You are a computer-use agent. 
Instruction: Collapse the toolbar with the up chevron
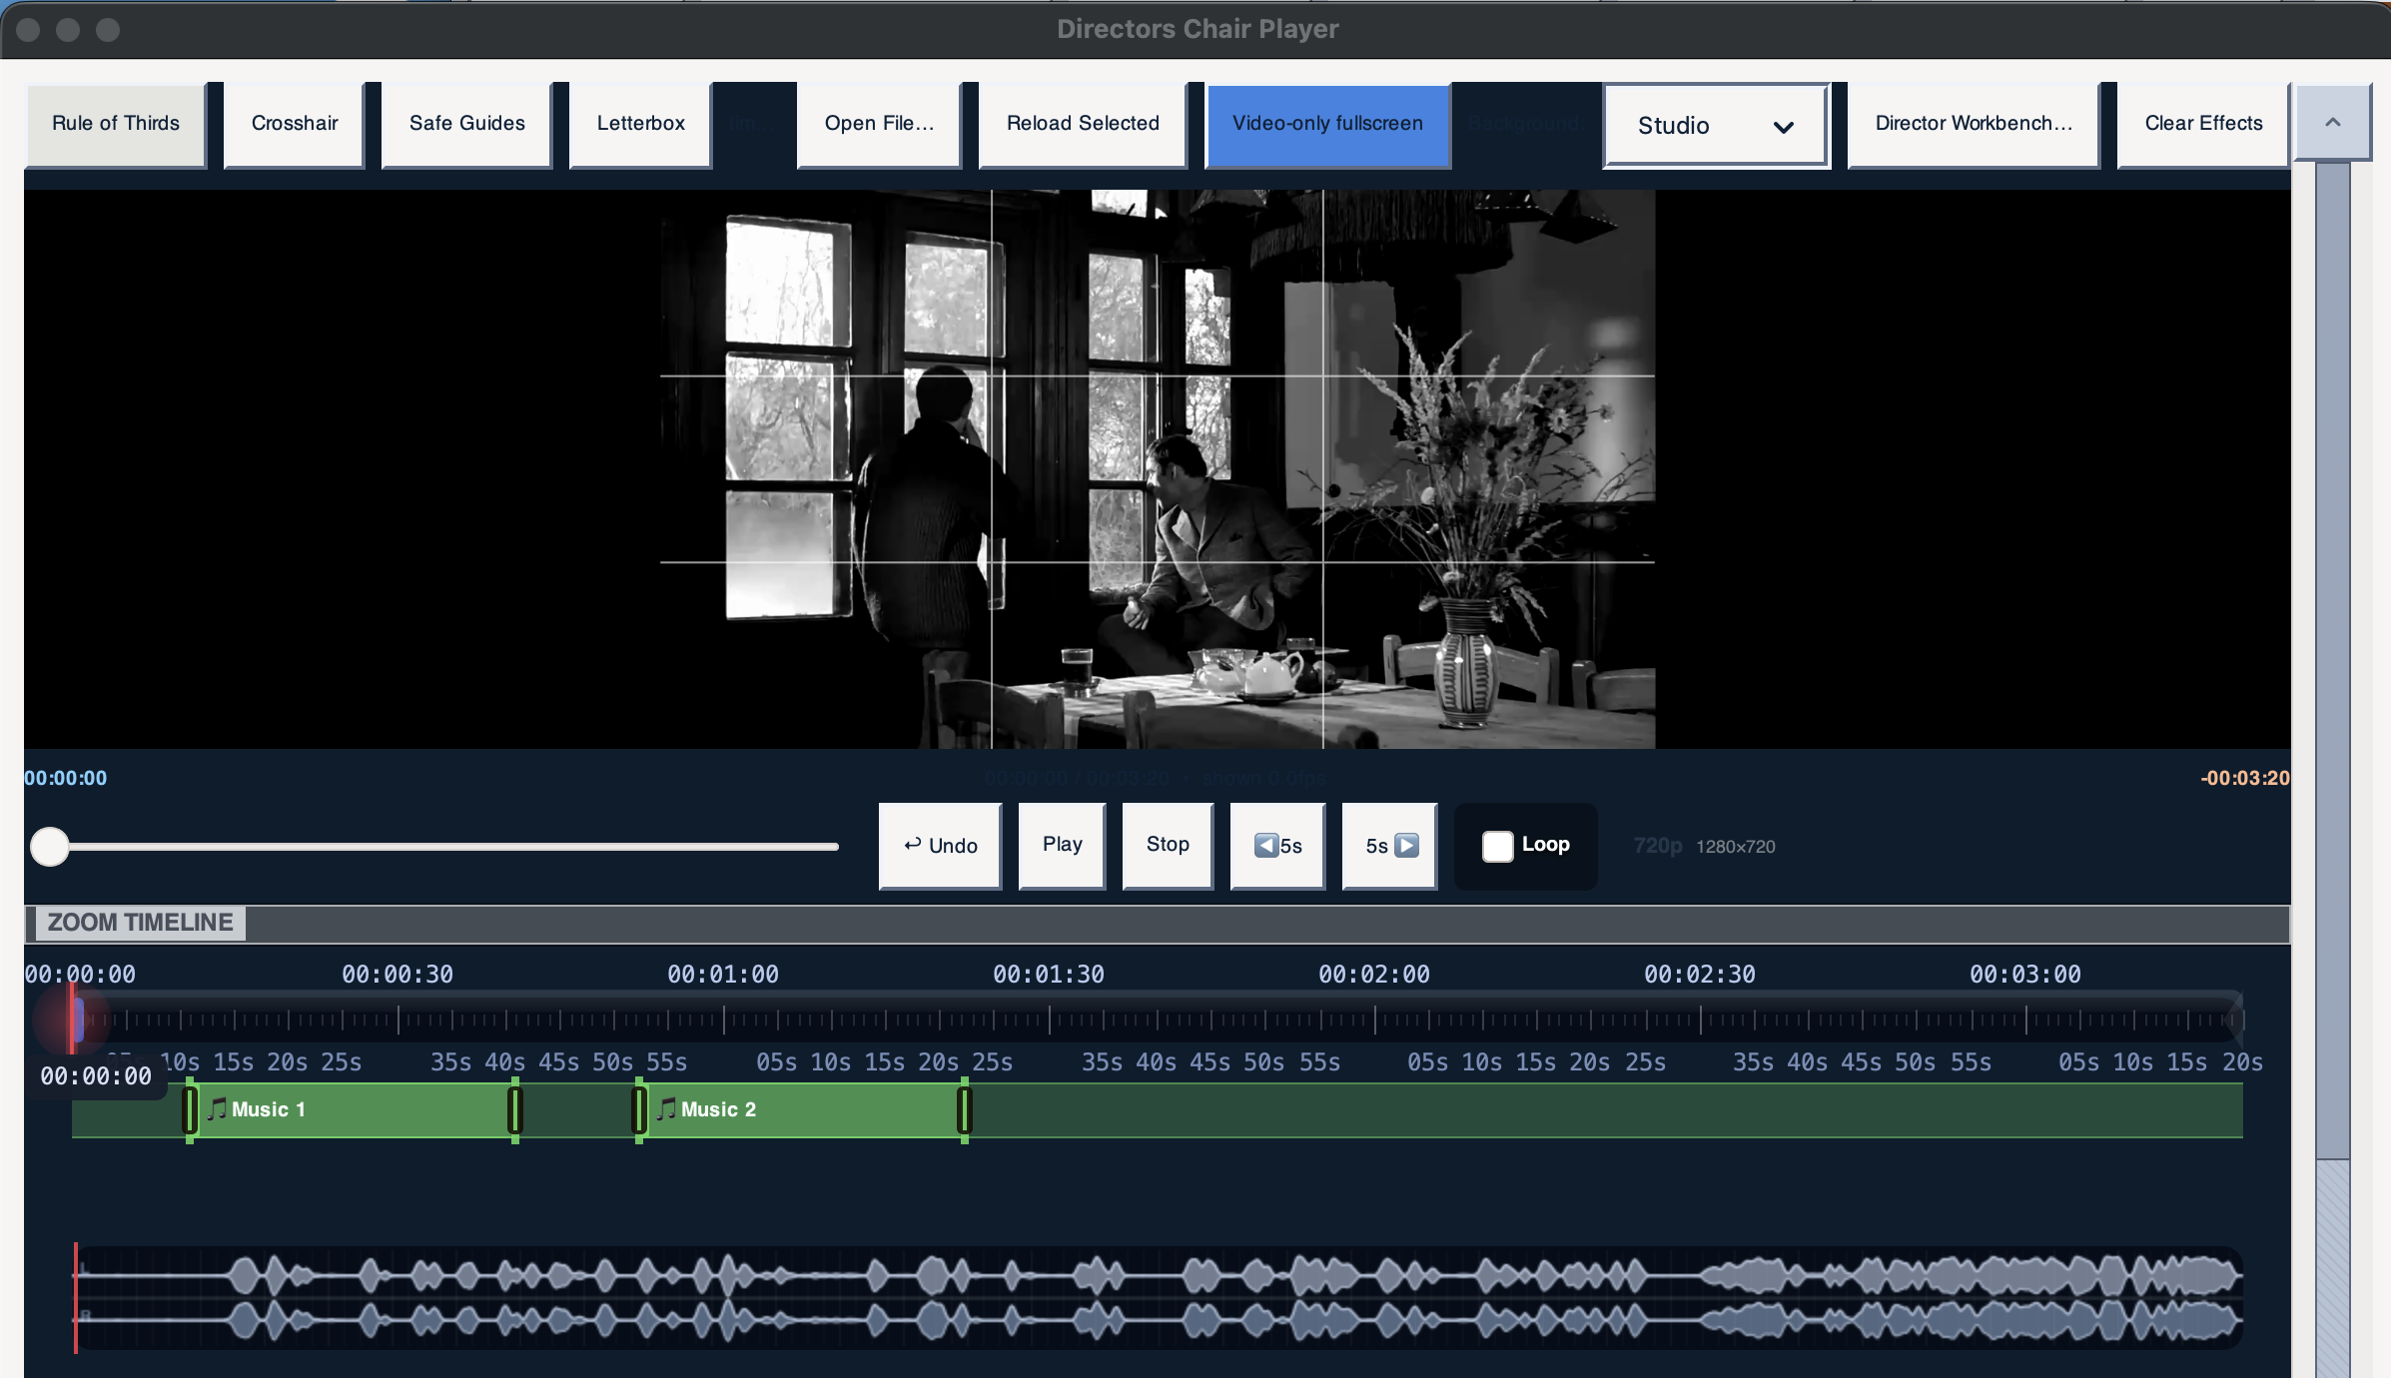[2332, 122]
